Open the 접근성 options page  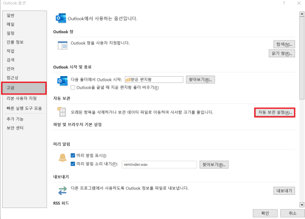[x=24, y=78]
